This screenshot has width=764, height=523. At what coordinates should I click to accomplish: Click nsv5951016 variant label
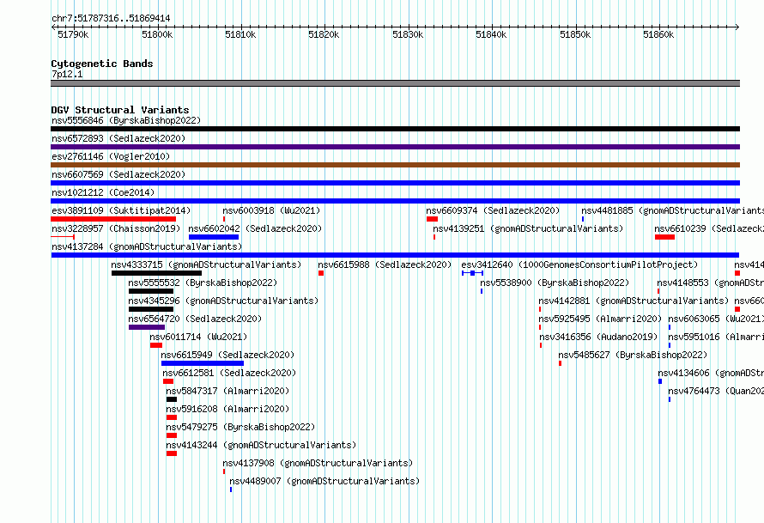(x=716, y=337)
